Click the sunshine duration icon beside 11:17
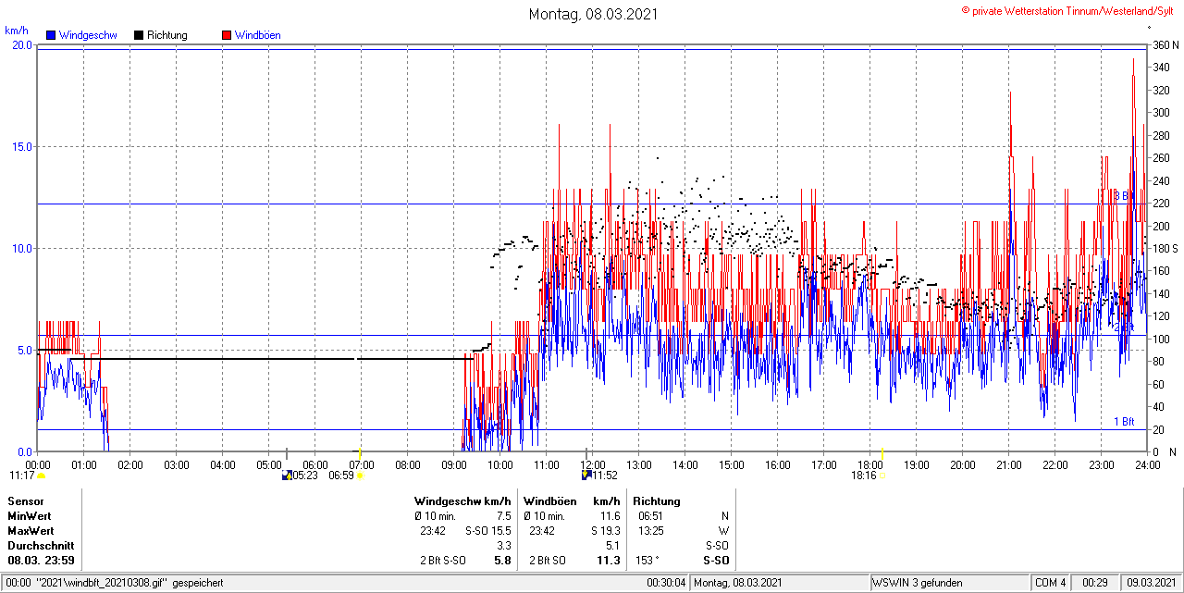 coord(42,476)
